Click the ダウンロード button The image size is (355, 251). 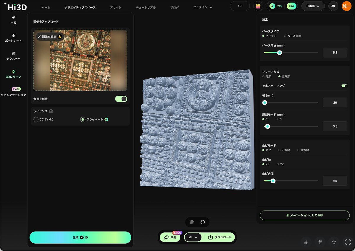(x=220, y=237)
